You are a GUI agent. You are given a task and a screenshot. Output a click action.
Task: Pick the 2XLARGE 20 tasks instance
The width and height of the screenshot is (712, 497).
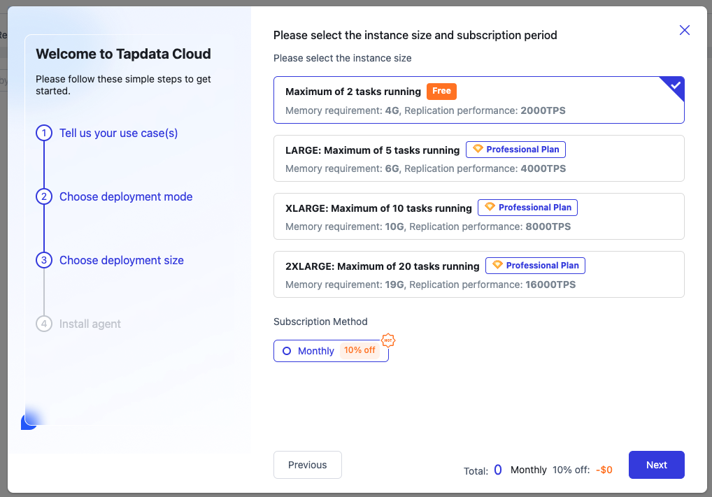click(478, 274)
